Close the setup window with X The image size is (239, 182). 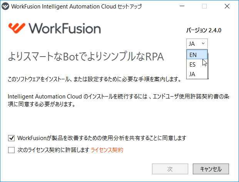(x=227, y=6)
